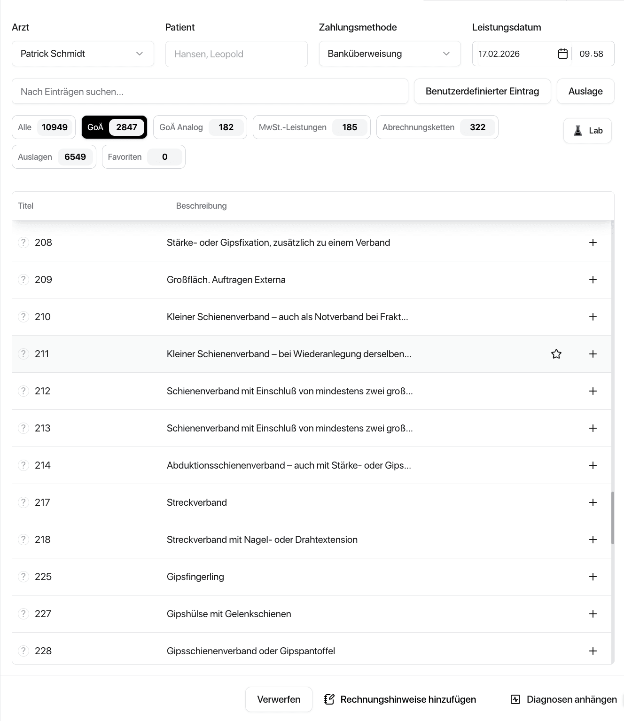Mark entry 211 as favorite with star

556,354
